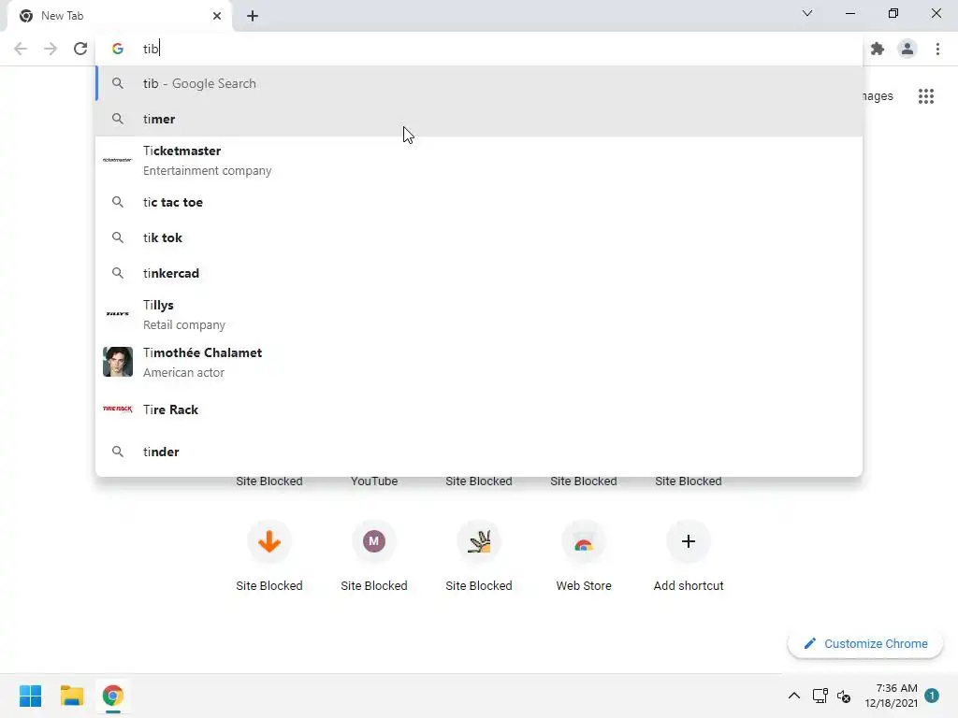Click the Google G icon in omnibox
The height and width of the screenshot is (718, 958).
point(117,49)
